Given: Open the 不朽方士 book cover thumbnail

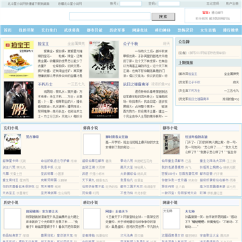Looking at the screenshot, I should click(19, 100).
